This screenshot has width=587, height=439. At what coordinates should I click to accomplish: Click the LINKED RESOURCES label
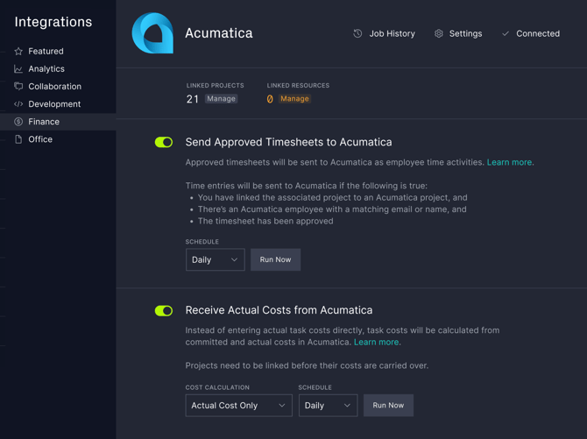pyautogui.click(x=299, y=85)
